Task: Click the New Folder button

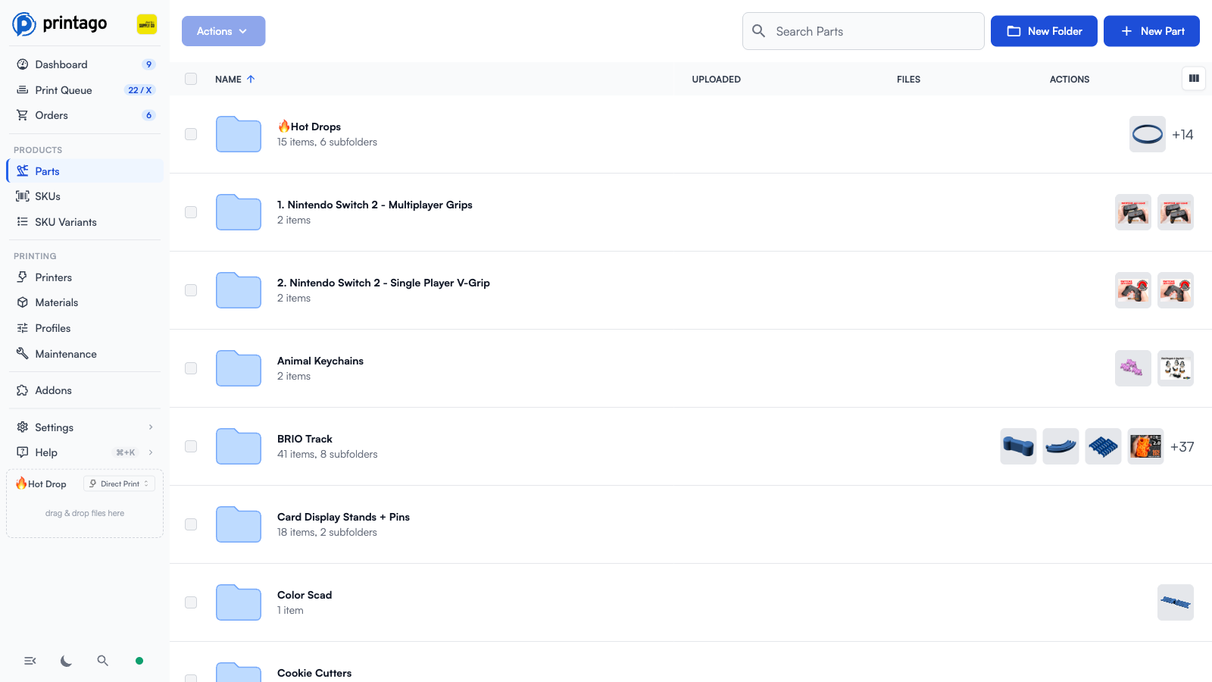Action: [x=1044, y=31]
